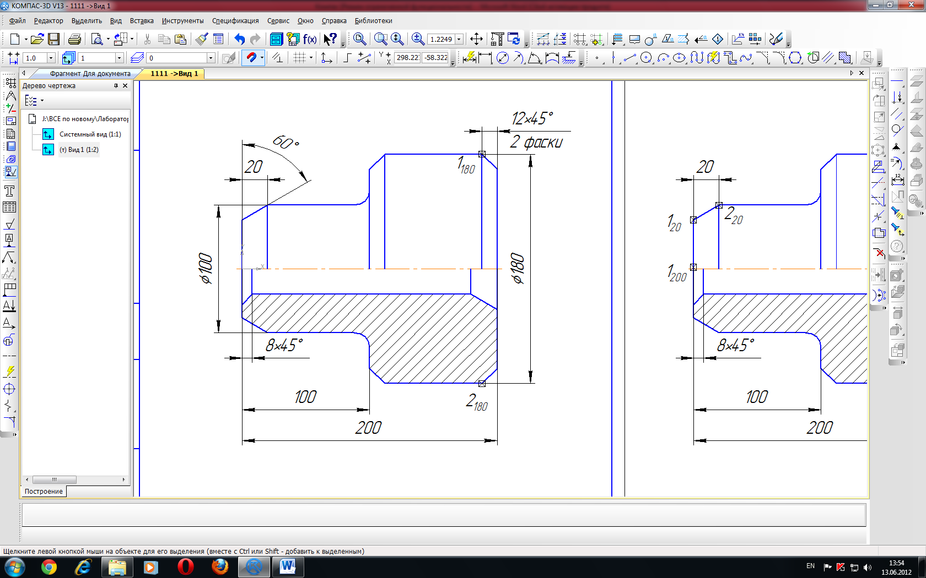Select line segment tool
The image size is (926, 578).
click(x=629, y=58)
